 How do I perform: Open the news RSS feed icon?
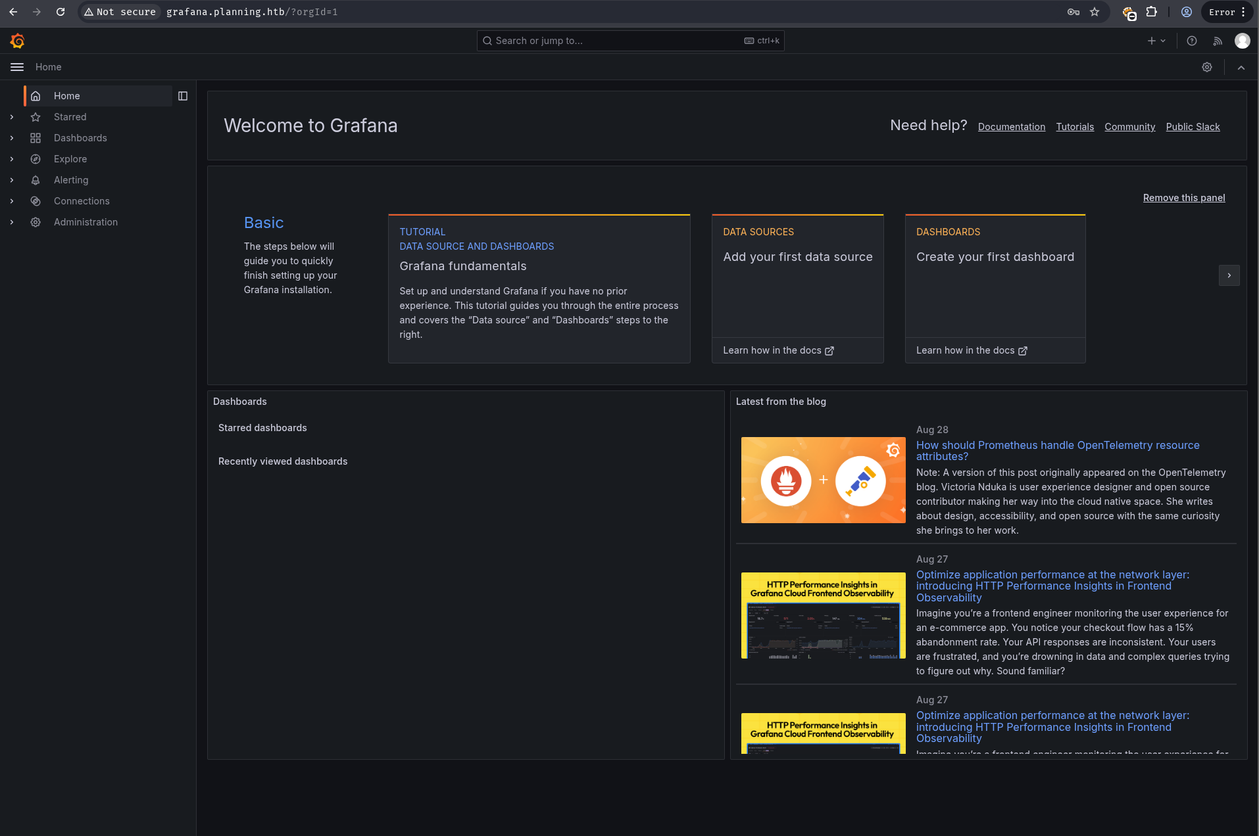click(1218, 41)
